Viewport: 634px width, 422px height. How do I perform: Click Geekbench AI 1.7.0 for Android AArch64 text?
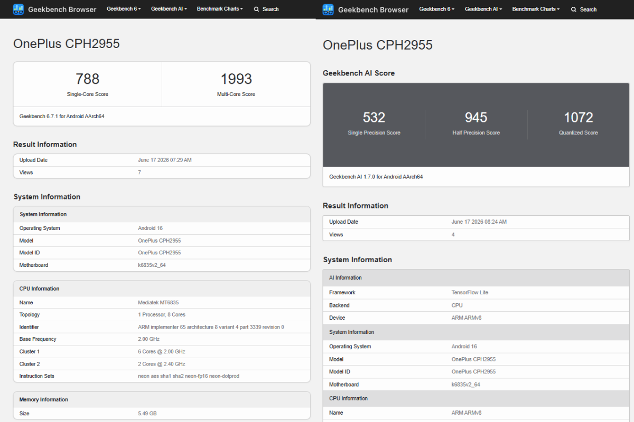376,177
